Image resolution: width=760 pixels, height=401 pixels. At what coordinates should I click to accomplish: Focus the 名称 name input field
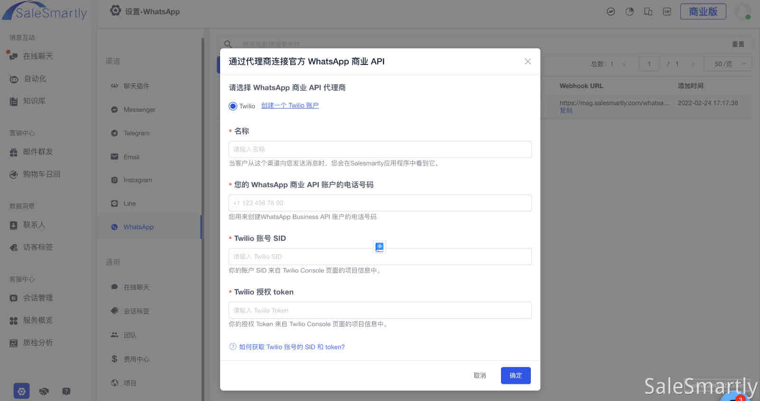click(380, 149)
